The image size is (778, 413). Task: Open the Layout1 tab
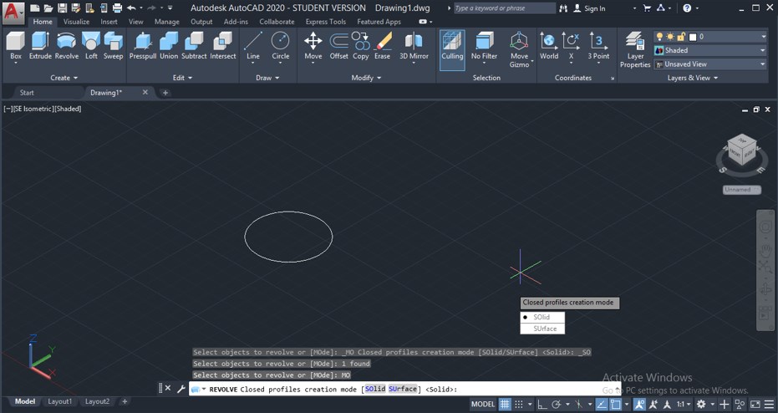59,401
